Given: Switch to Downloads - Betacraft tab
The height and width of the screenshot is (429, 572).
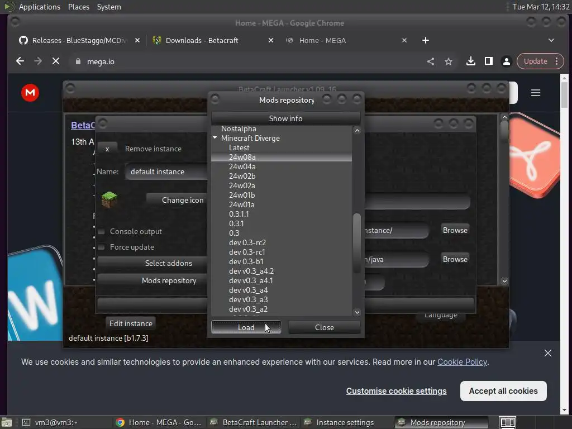Looking at the screenshot, I should tap(212, 40).
